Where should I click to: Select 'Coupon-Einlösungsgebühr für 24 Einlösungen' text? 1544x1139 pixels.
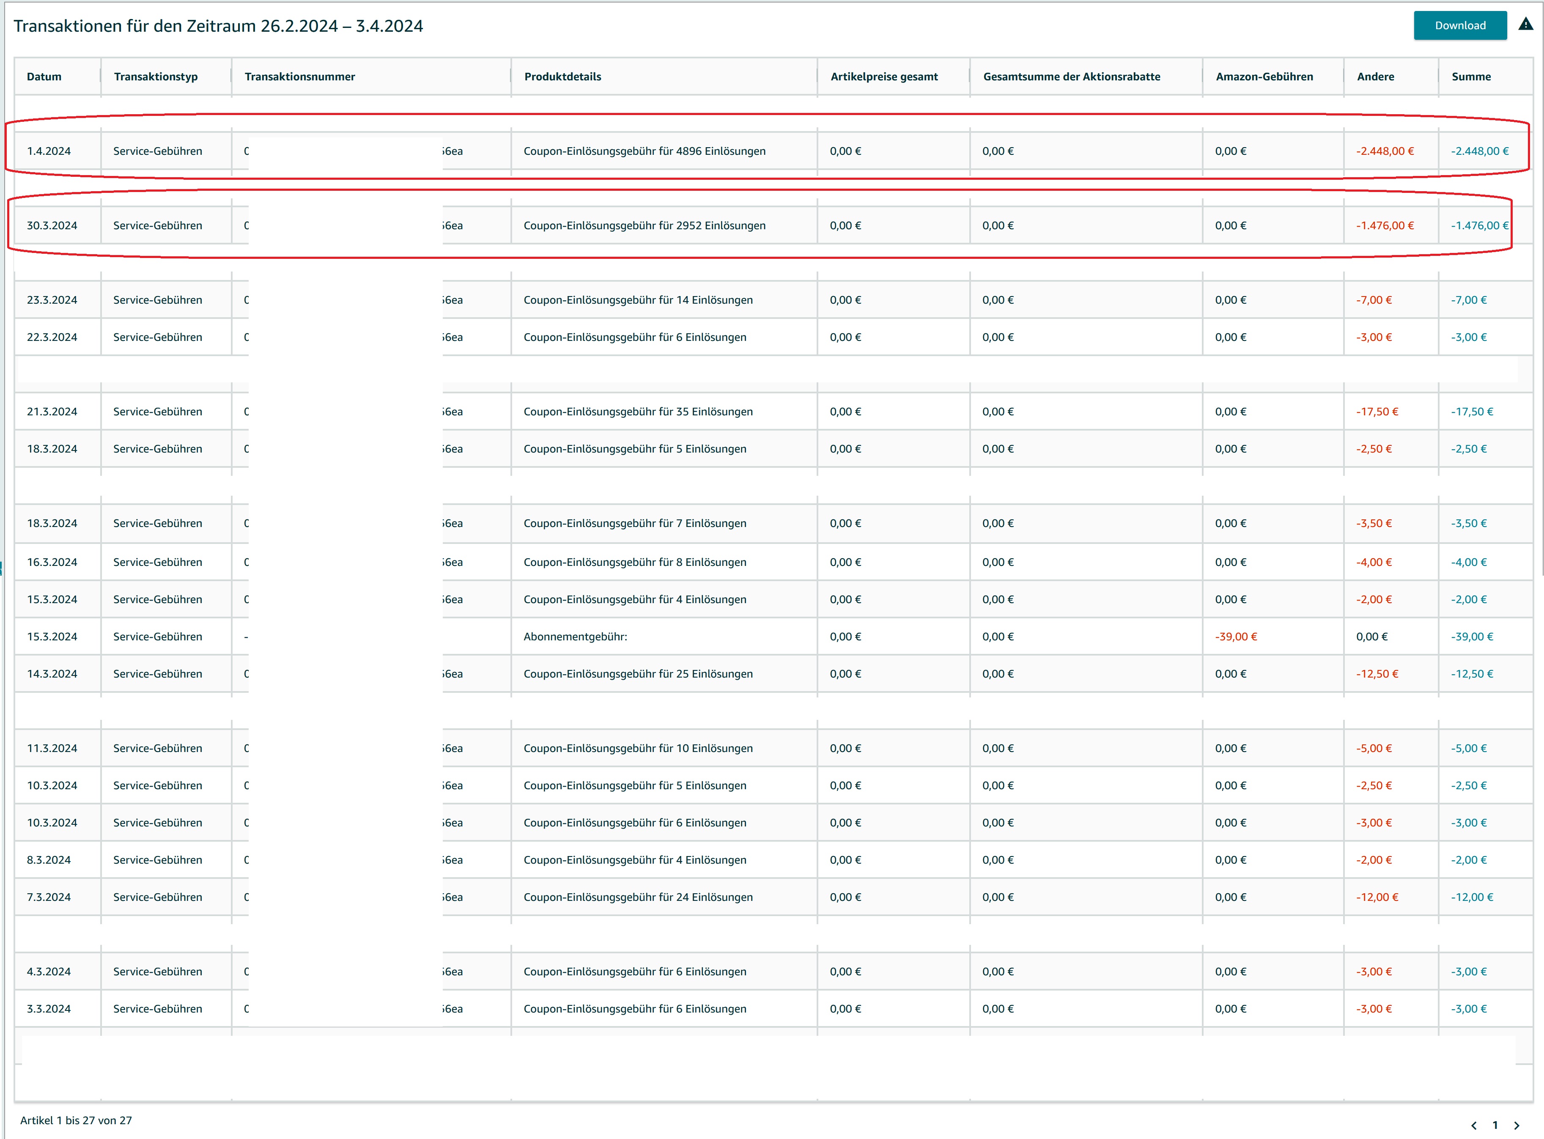tap(638, 897)
